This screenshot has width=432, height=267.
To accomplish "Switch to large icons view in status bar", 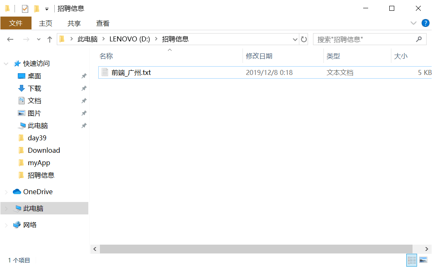I will tap(423, 260).
